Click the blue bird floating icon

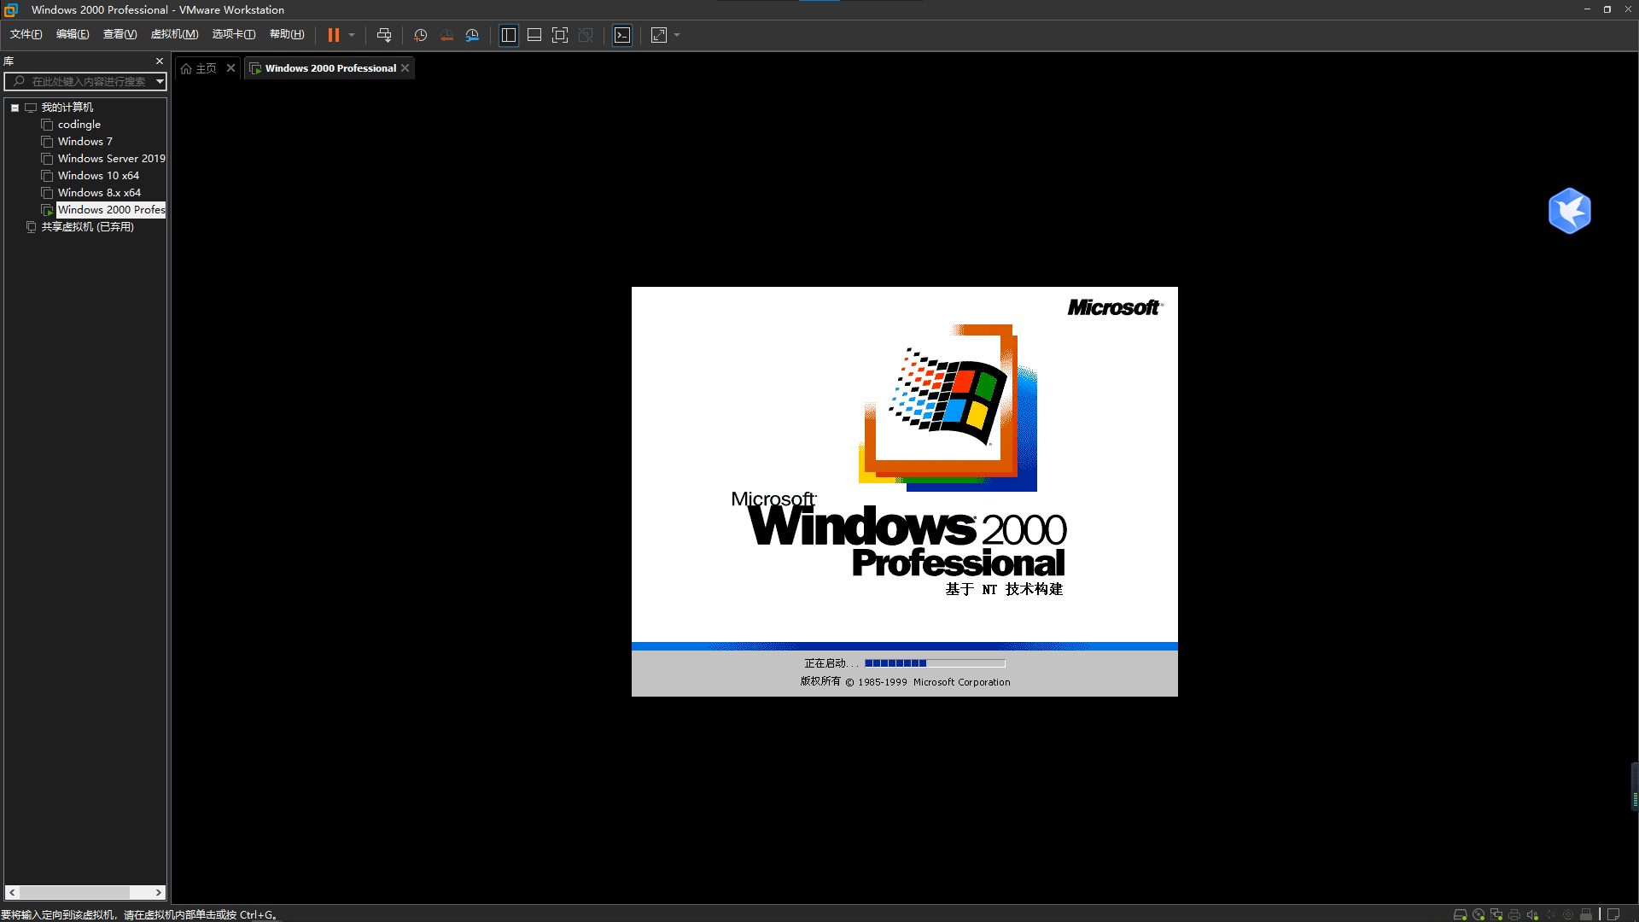(1569, 211)
